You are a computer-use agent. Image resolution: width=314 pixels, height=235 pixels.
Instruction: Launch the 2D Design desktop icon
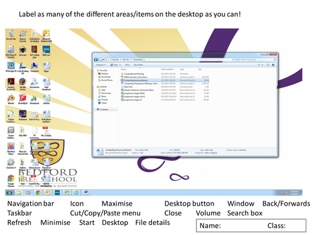click(11, 67)
